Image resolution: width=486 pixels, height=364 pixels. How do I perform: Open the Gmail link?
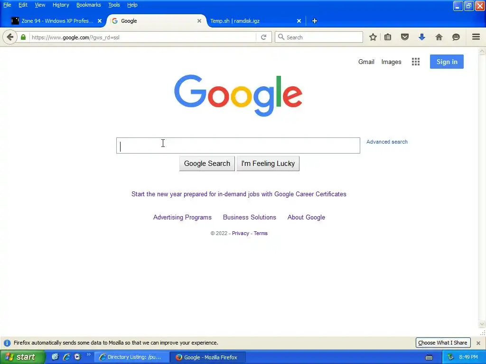coord(366,62)
